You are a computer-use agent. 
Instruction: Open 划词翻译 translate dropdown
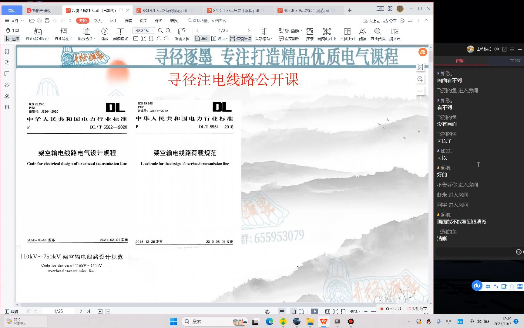tap(291, 31)
